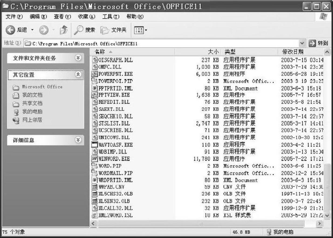Open the Microsoft Office folder link
Viewport: 333px width, 238px height.
(x=42, y=87)
